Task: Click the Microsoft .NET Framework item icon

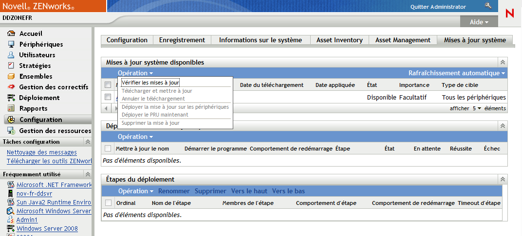Action: point(11,185)
